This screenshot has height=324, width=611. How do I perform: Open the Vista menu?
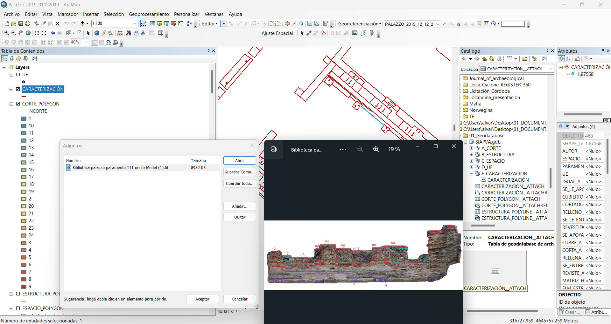tap(47, 14)
